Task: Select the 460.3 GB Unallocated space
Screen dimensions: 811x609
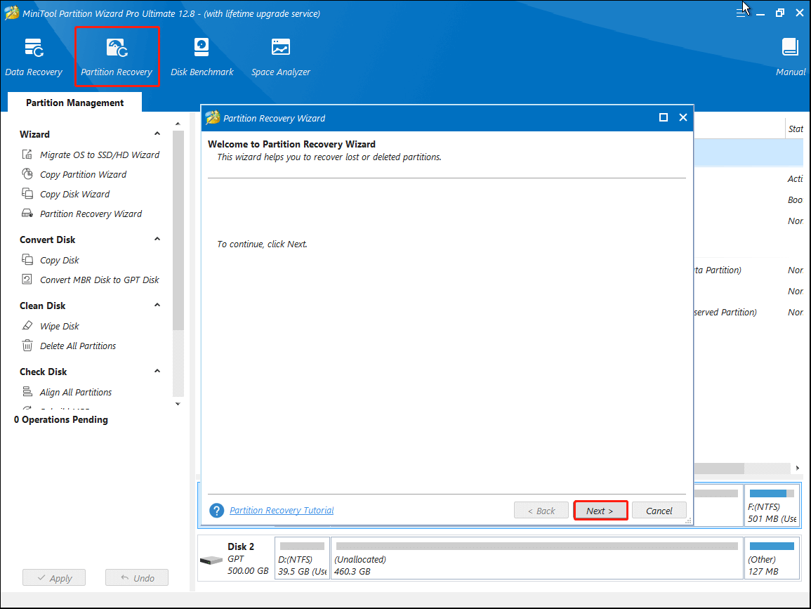Action: click(x=537, y=558)
